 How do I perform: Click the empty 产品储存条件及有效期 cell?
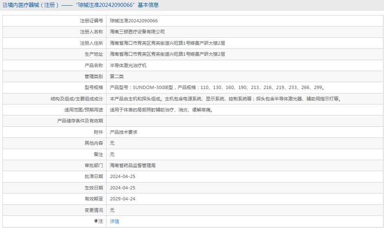244,121
